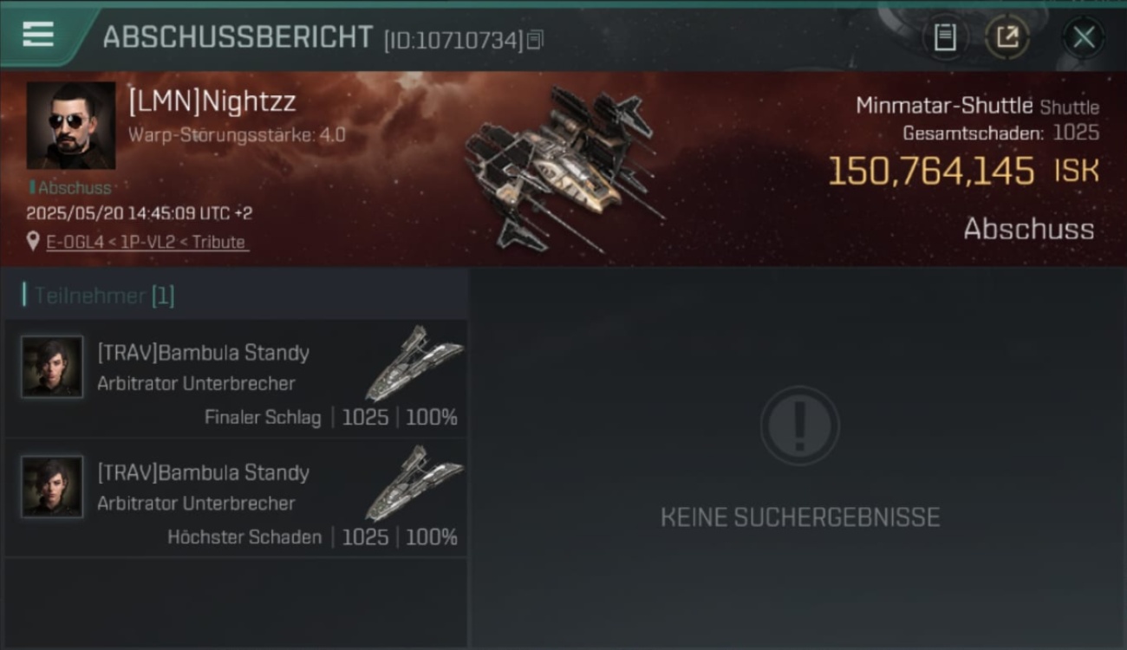Click the [LMN]Nightzz pilot name
Screen dimensions: 1127x650
[212, 101]
